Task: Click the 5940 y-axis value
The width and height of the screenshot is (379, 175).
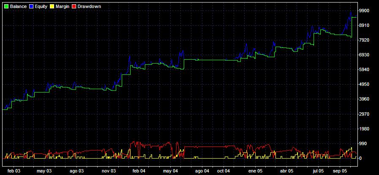Action: [364, 69]
